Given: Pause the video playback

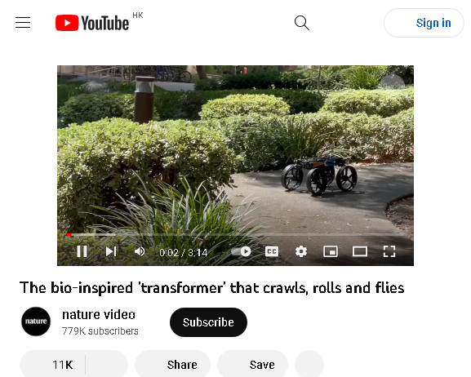Looking at the screenshot, I should [x=82, y=251].
